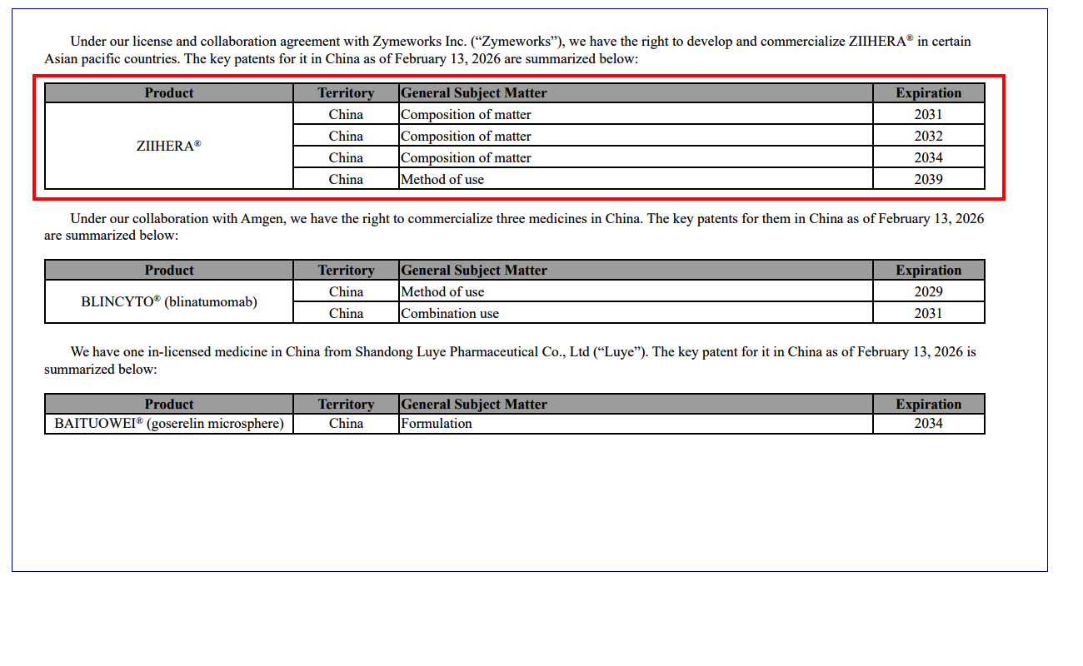
Task: Click the BAITUOWEI (goserelin microsphere) cell
Action: (x=169, y=424)
